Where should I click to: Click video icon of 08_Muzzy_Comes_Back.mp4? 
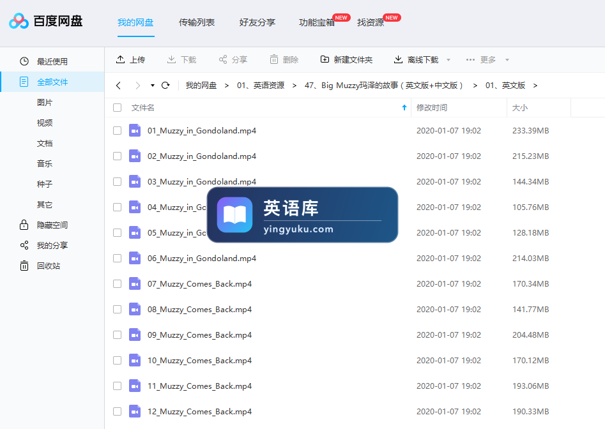pyautogui.click(x=135, y=310)
